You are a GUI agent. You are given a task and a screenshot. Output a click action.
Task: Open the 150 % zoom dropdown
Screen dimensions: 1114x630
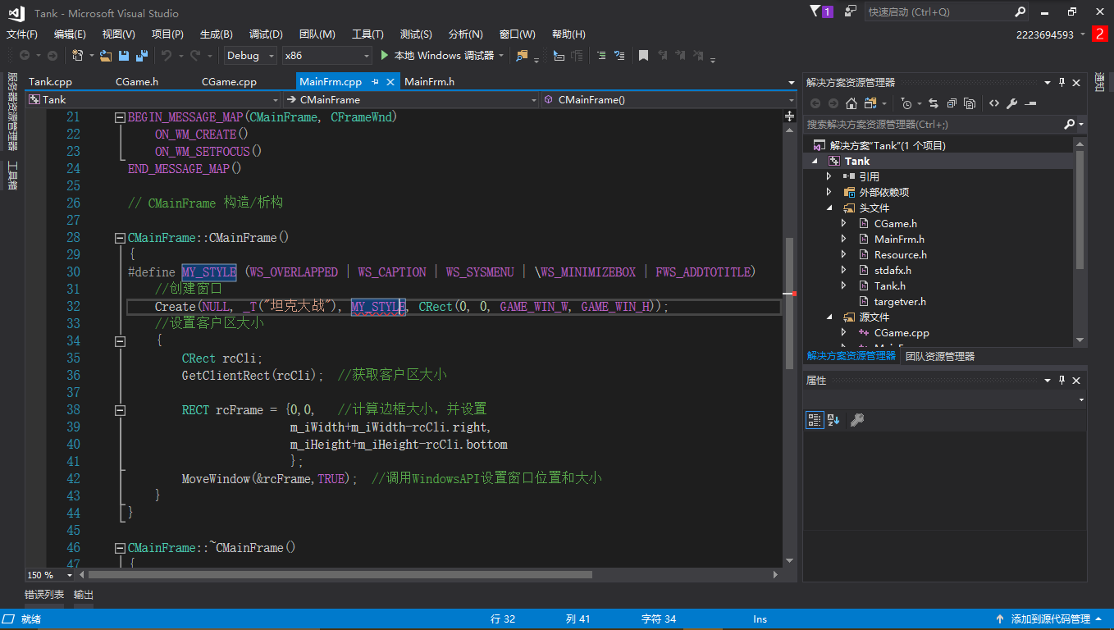coord(49,575)
